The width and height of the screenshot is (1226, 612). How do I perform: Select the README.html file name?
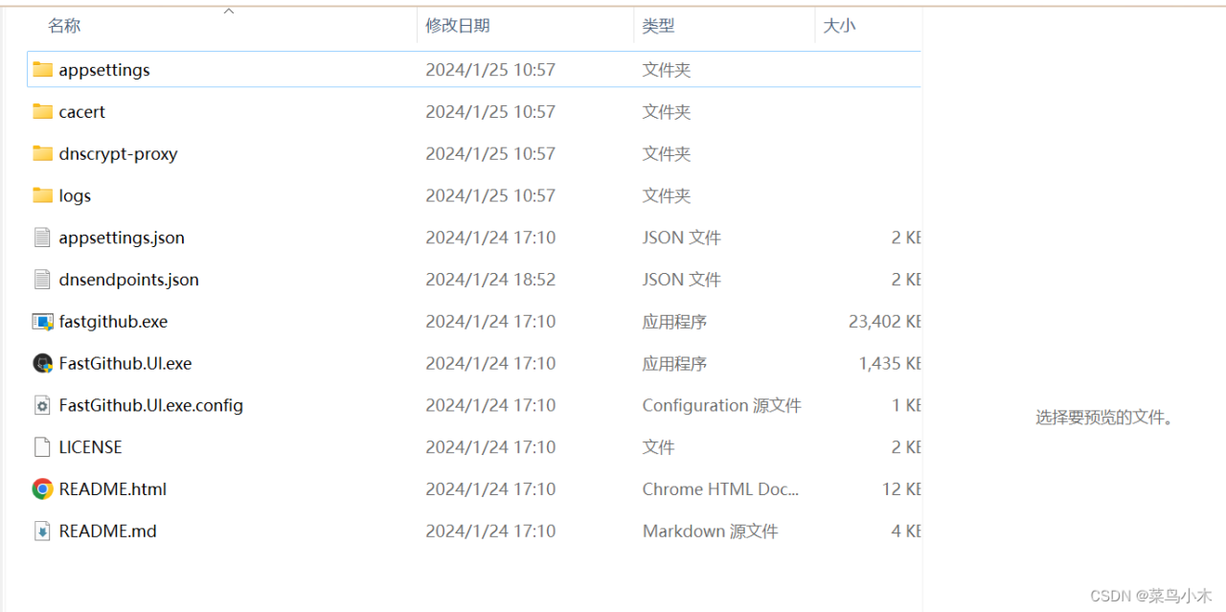point(112,489)
